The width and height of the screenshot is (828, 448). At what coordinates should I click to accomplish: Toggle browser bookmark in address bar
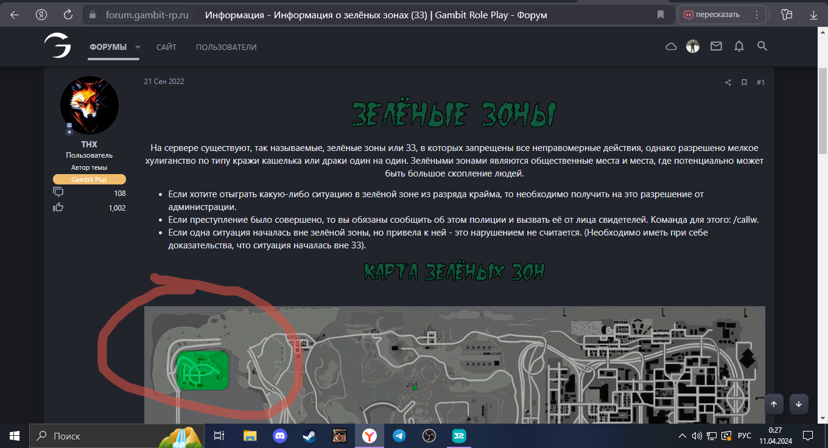click(x=661, y=15)
